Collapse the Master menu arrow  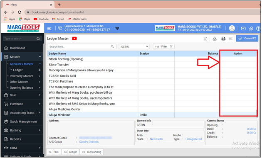(40, 57)
